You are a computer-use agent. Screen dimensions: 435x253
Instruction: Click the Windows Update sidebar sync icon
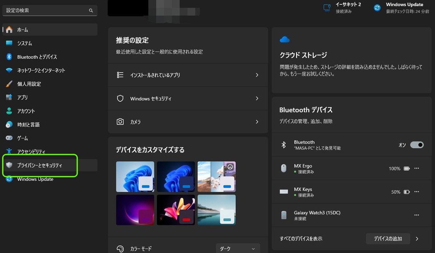(x=9, y=179)
